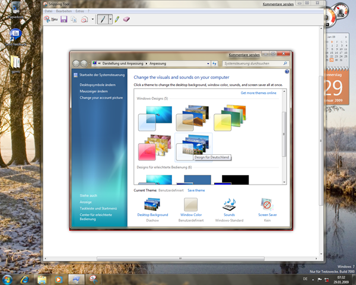Open the send snip dropdown arrow
The width and height of the screenshot is (356, 285).
click(93, 20)
